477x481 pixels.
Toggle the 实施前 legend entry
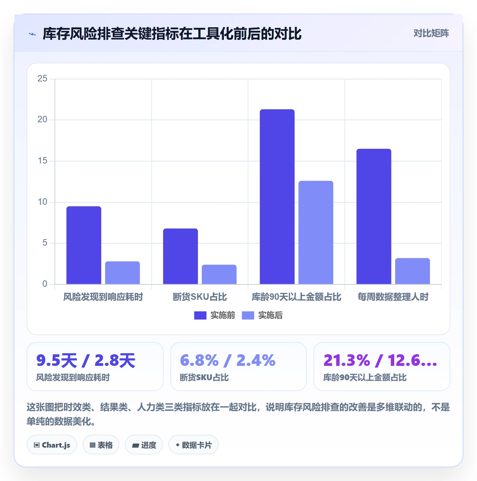(215, 315)
